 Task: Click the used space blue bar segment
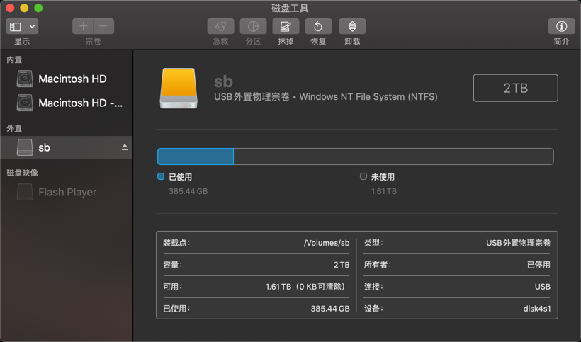pyautogui.click(x=196, y=156)
